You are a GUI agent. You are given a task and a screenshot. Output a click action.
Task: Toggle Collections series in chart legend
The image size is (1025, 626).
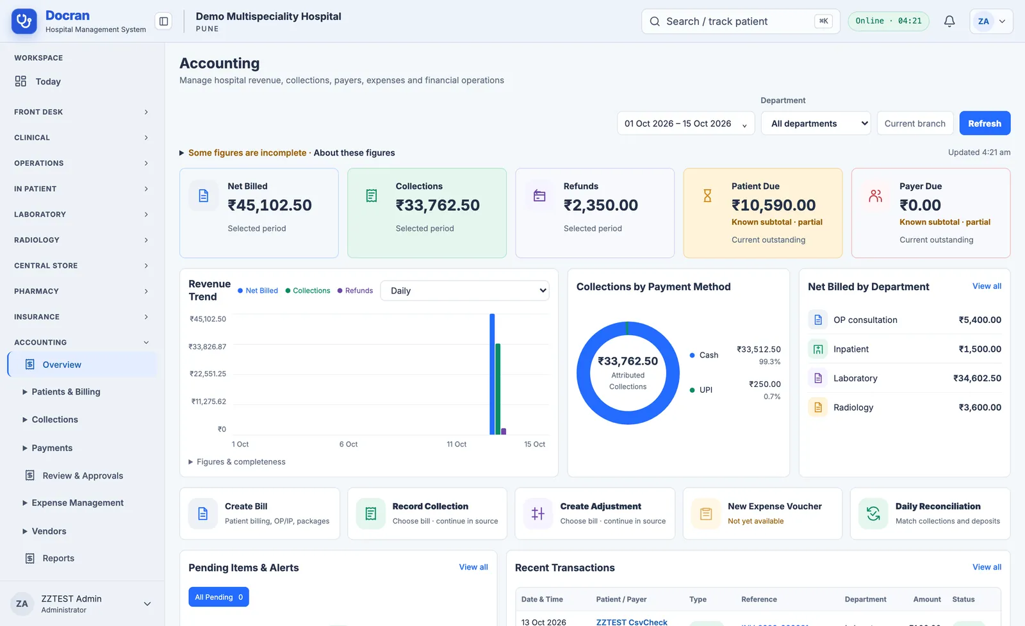pyautogui.click(x=307, y=291)
